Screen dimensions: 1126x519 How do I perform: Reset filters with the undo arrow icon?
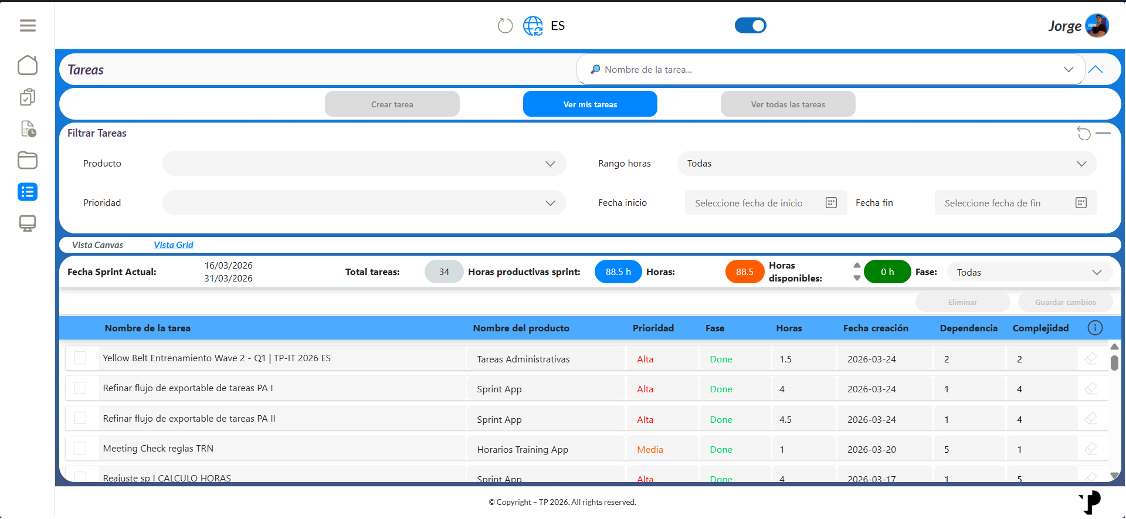point(1084,133)
